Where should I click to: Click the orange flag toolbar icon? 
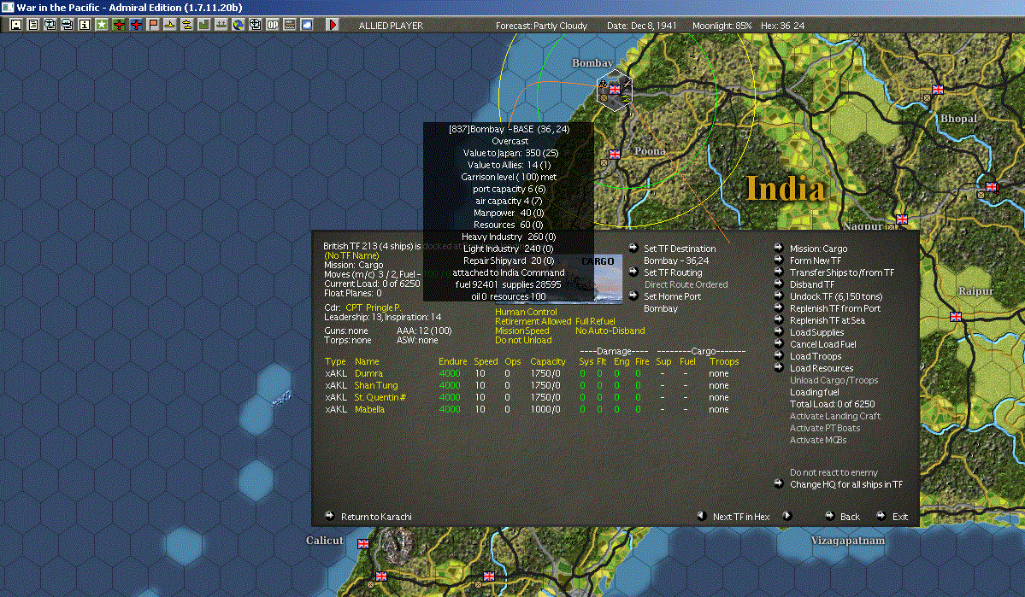(x=152, y=25)
